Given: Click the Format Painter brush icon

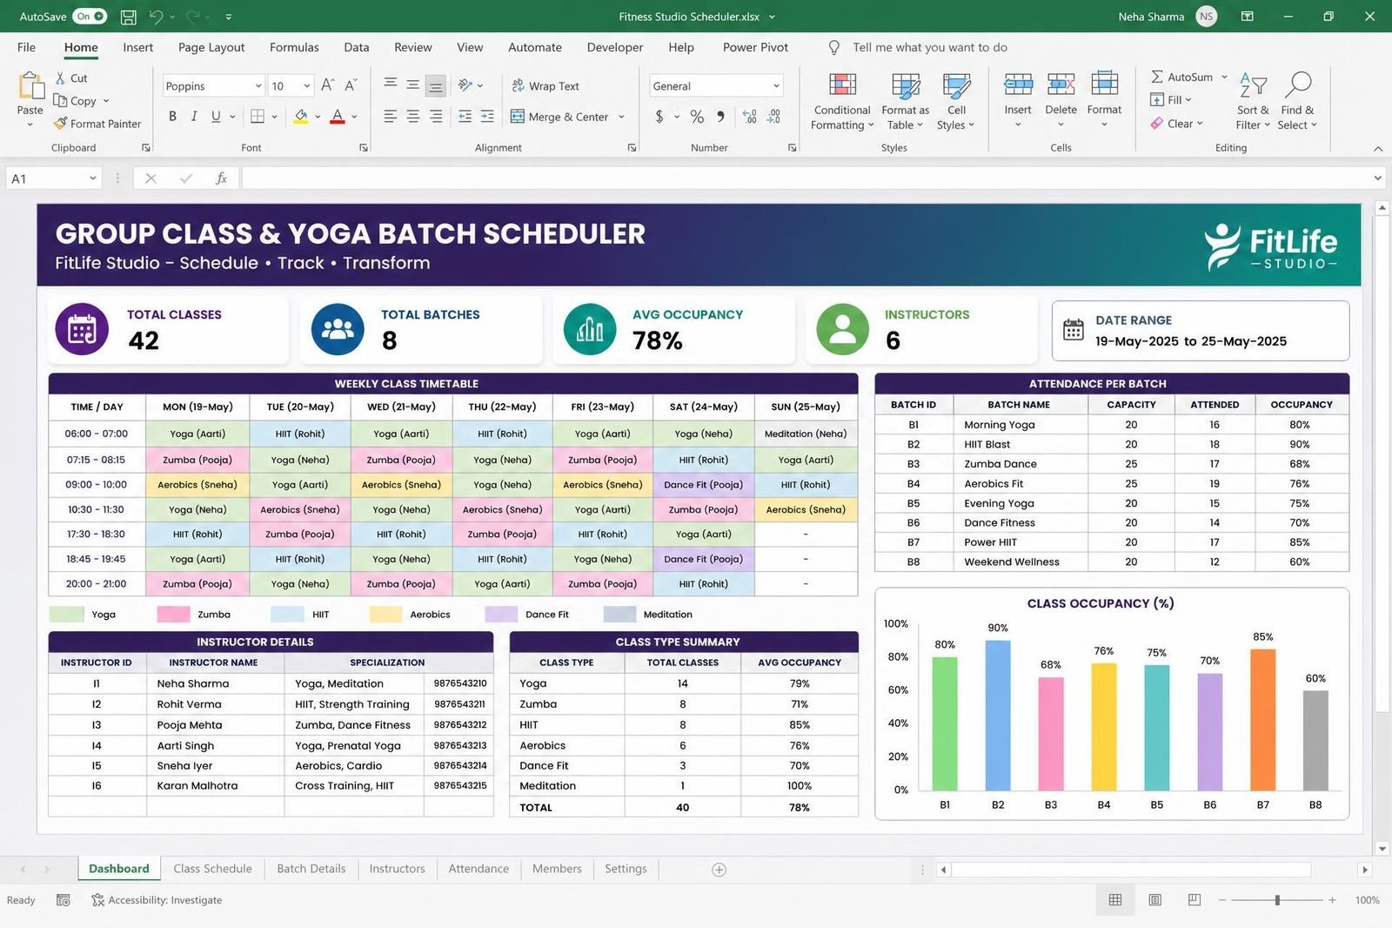Looking at the screenshot, I should tap(60, 124).
